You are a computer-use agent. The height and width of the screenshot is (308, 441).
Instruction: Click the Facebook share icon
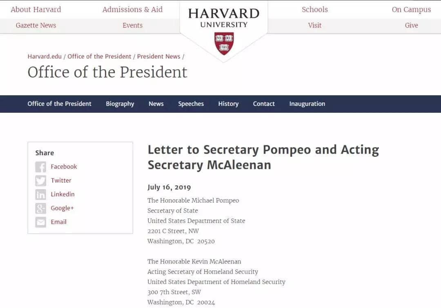coord(40,167)
